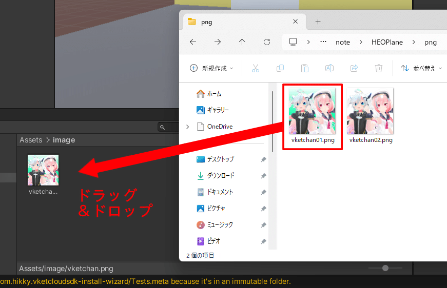This screenshot has width=447, height=288.
Task: Adjust Unity asset icon size slider
Action: (385, 268)
